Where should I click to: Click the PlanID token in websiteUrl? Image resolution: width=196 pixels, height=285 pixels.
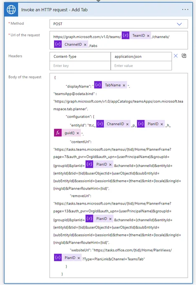68,258
